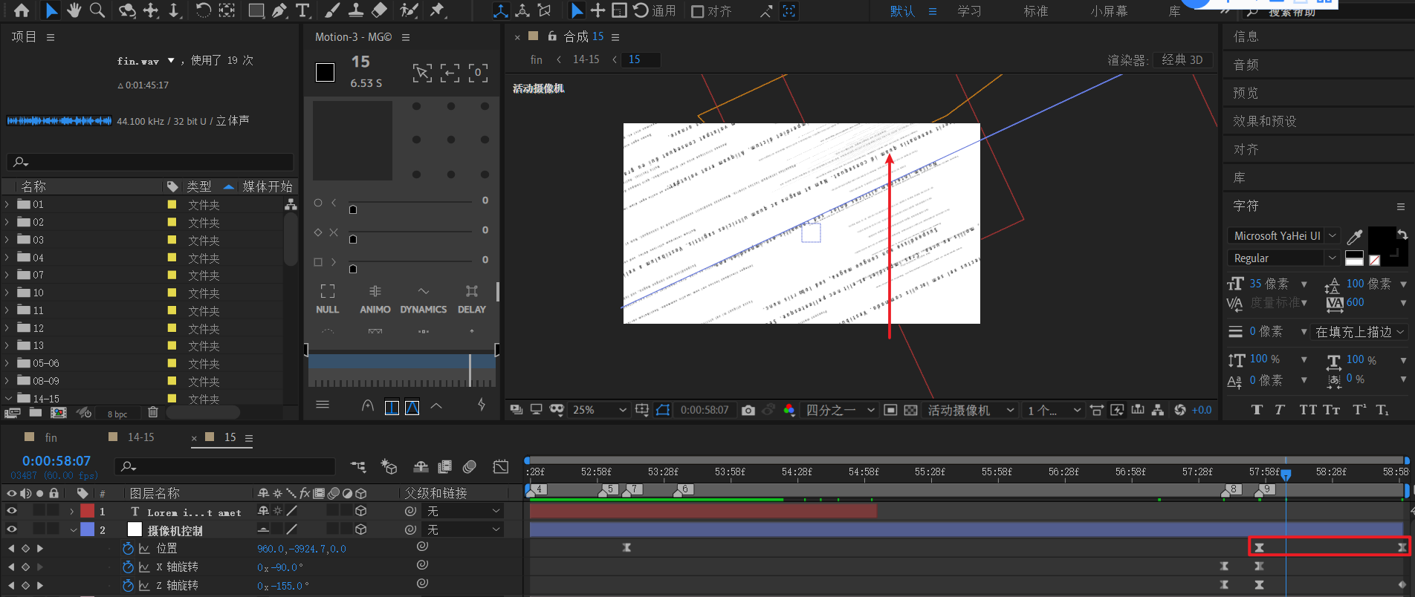This screenshot has height=597, width=1415.
Task: Open the 25% magnification dropdown
Action: (x=599, y=410)
